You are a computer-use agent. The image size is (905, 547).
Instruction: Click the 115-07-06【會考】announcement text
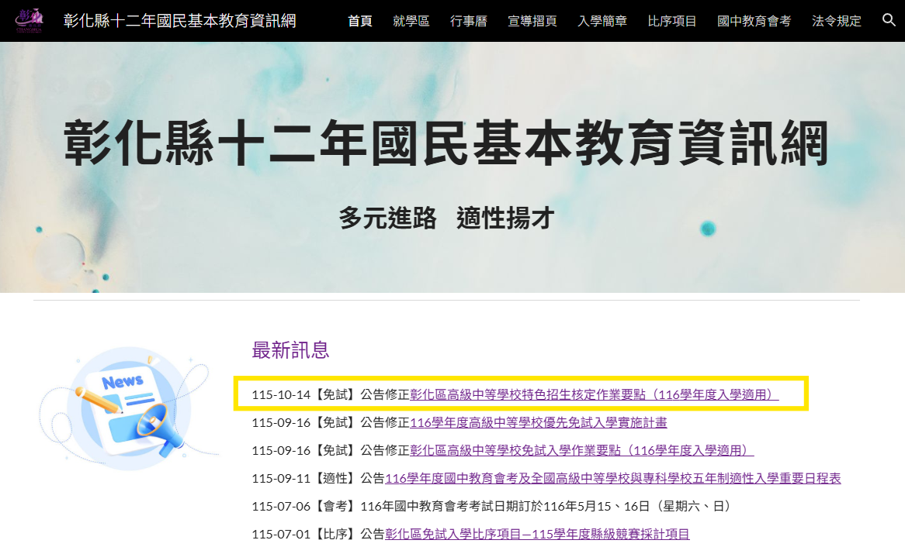coord(492,506)
